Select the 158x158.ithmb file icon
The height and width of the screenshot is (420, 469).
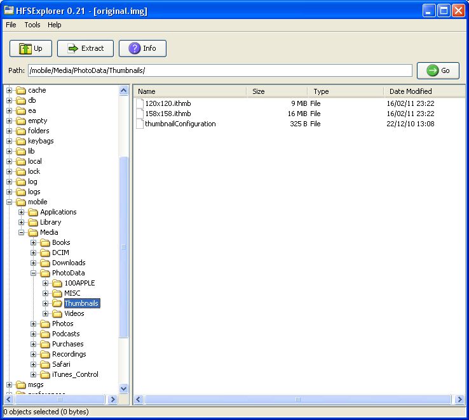[x=140, y=114]
